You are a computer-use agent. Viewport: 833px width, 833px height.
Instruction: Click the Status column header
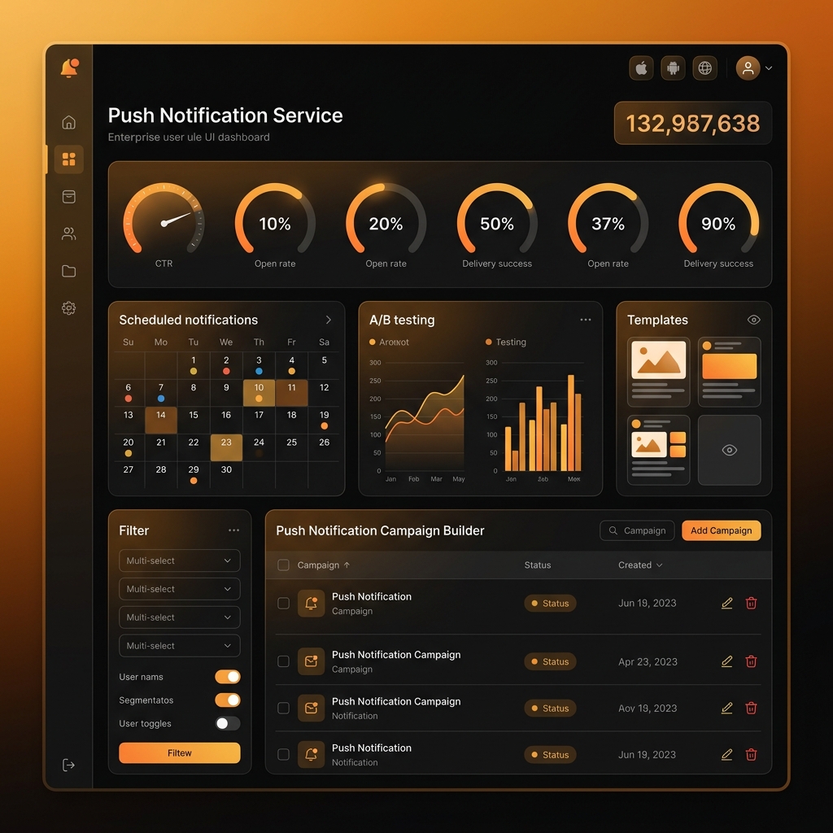coord(538,565)
